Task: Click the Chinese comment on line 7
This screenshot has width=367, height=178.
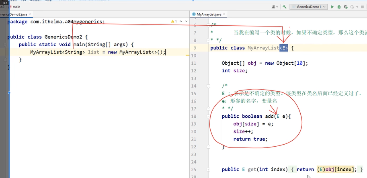Action: coord(300,33)
